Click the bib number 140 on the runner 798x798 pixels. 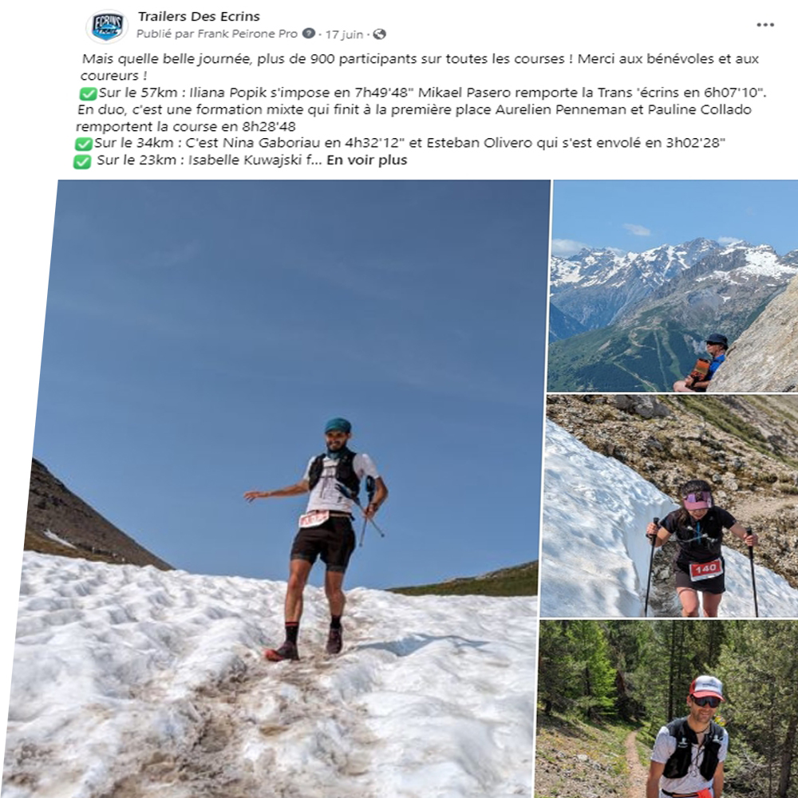click(x=706, y=569)
